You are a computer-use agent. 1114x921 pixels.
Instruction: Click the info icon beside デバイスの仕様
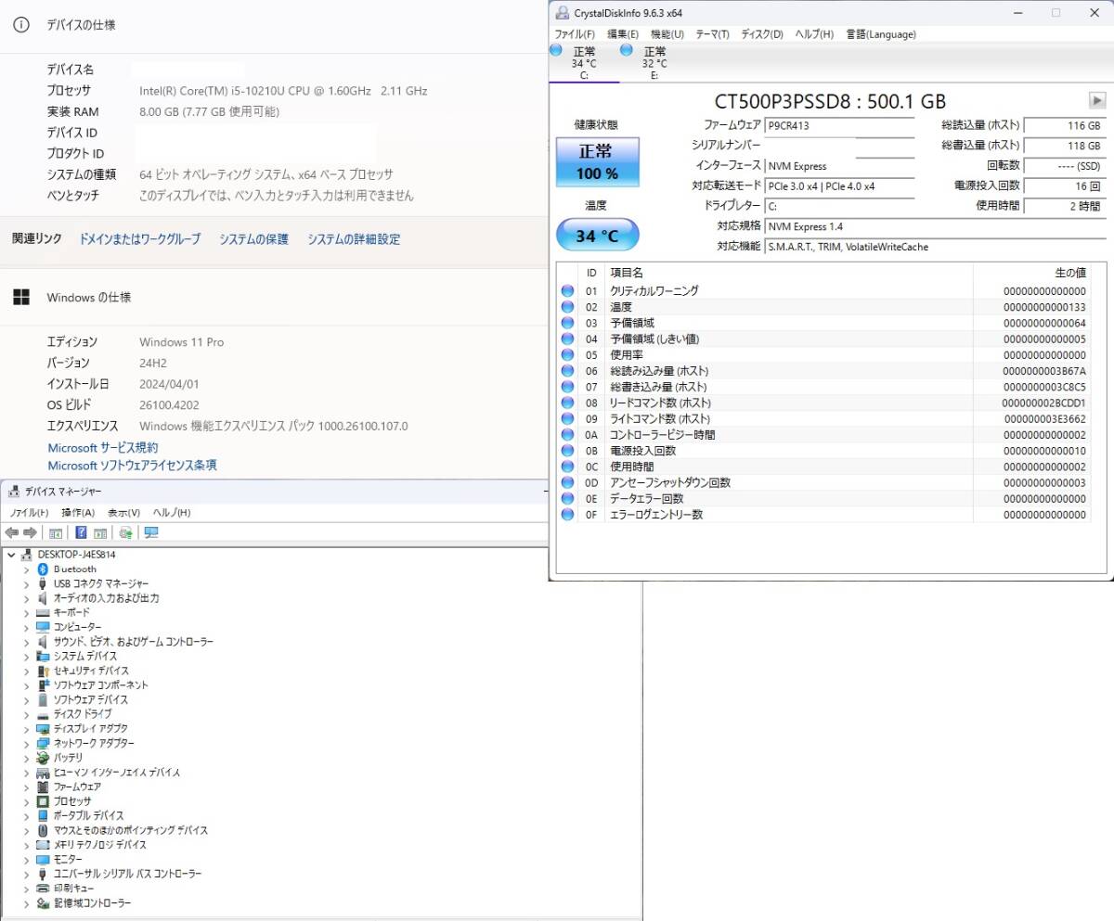[x=20, y=25]
